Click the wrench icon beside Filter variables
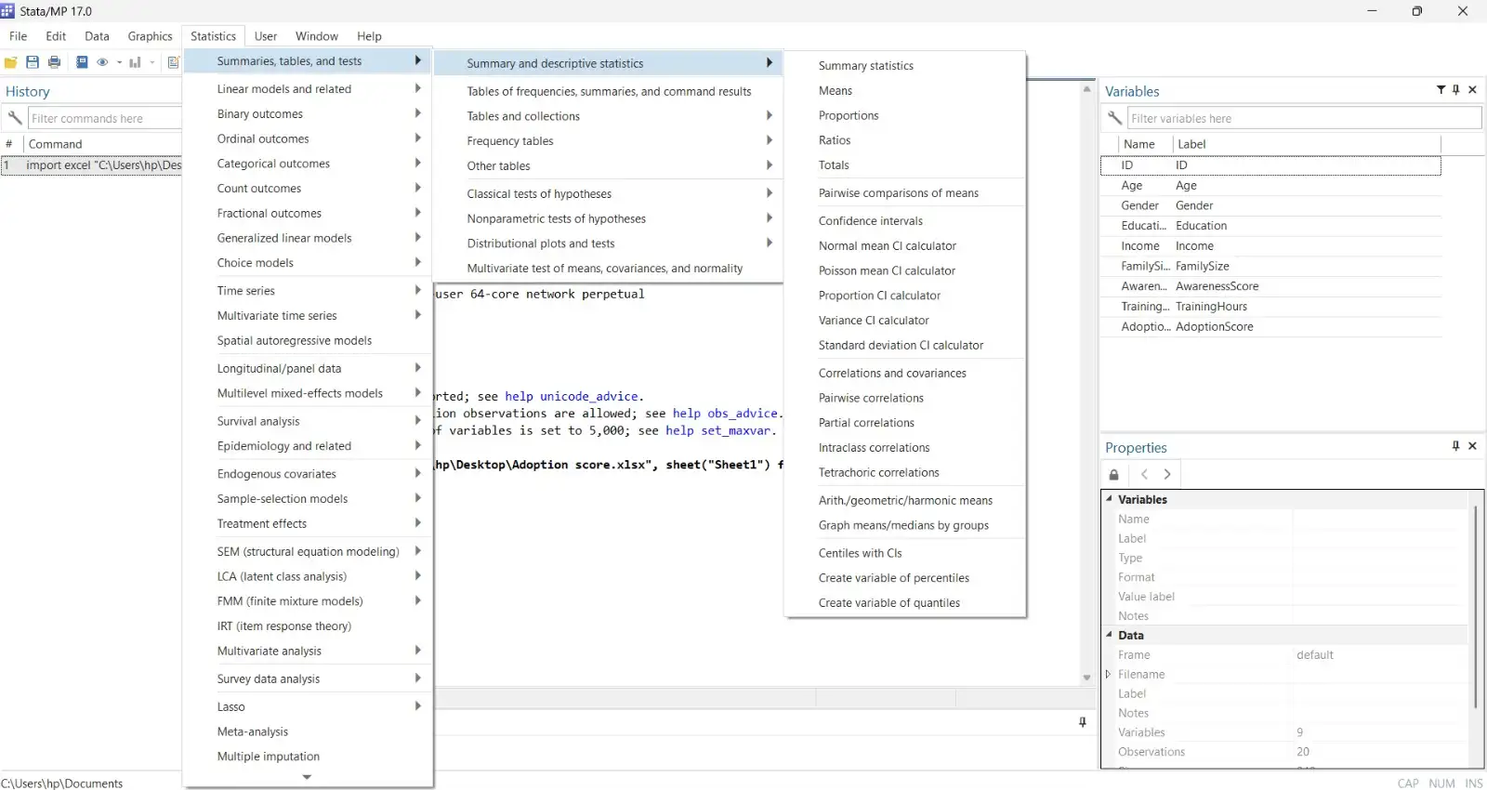 click(1114, 118)
